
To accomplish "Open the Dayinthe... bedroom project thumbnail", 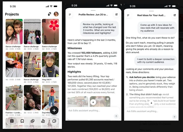I will point(50,98).
